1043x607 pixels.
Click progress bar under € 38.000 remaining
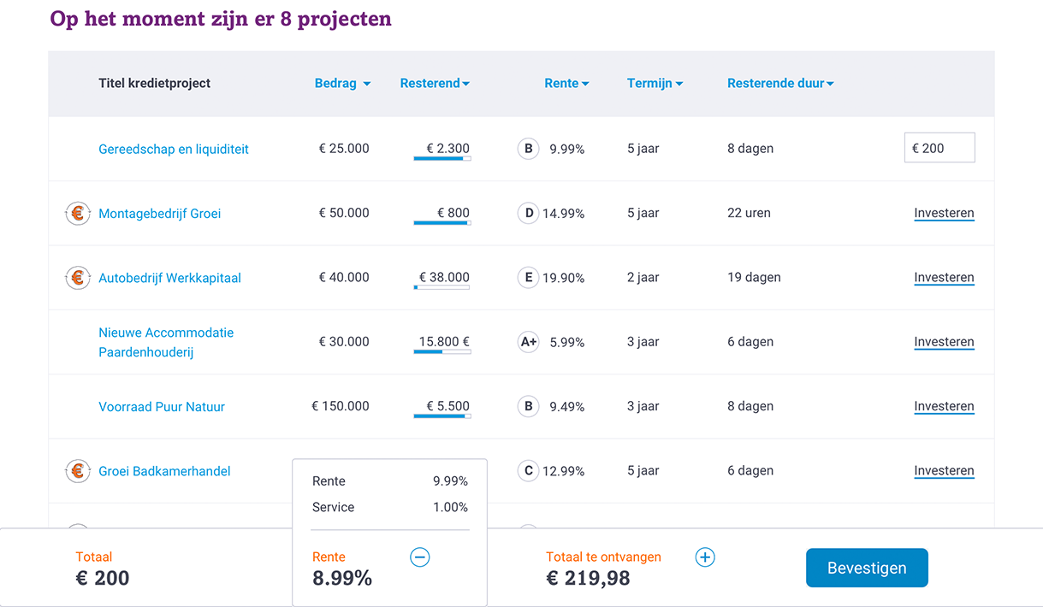(441, 287)
